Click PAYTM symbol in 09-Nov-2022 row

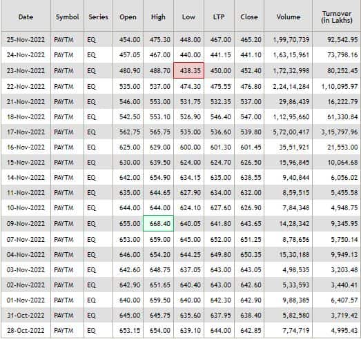pos(64,224)
